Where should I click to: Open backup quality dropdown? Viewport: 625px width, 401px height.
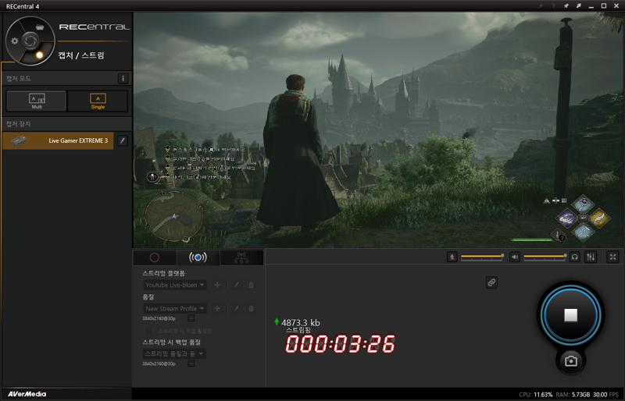pos(174,353)
